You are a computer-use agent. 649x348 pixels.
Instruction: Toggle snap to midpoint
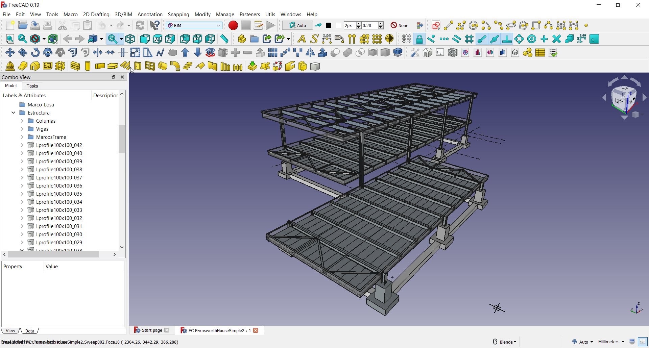click(494, 39)
